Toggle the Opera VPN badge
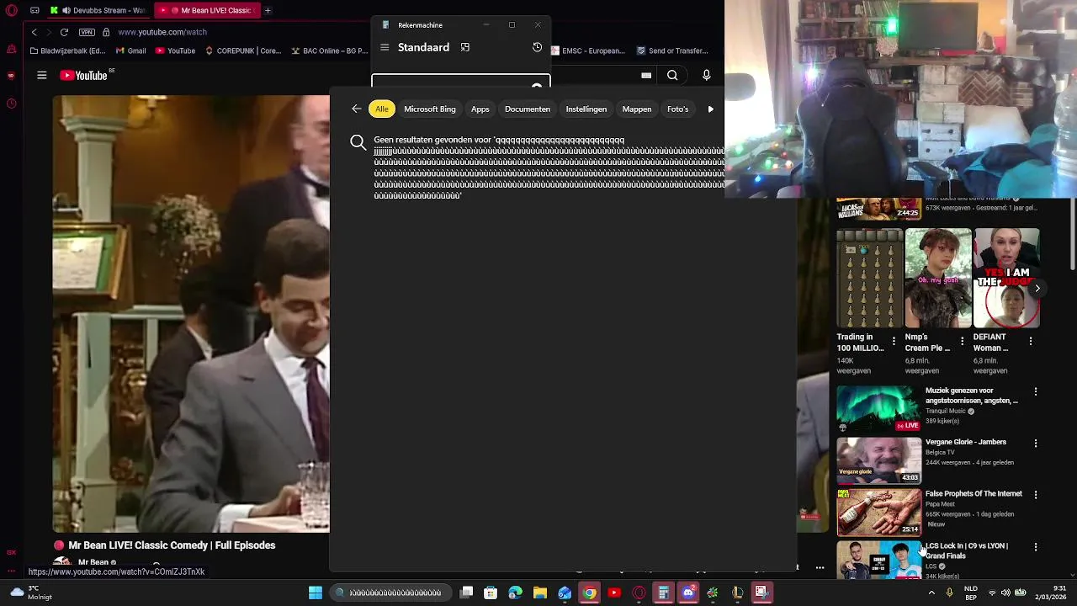 click(x=87, y=32)
